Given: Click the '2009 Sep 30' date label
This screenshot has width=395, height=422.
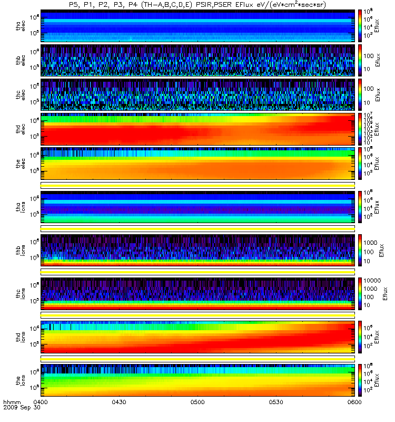Looking at the screenshot, I should pyautogui.click(x=22, y=407).
